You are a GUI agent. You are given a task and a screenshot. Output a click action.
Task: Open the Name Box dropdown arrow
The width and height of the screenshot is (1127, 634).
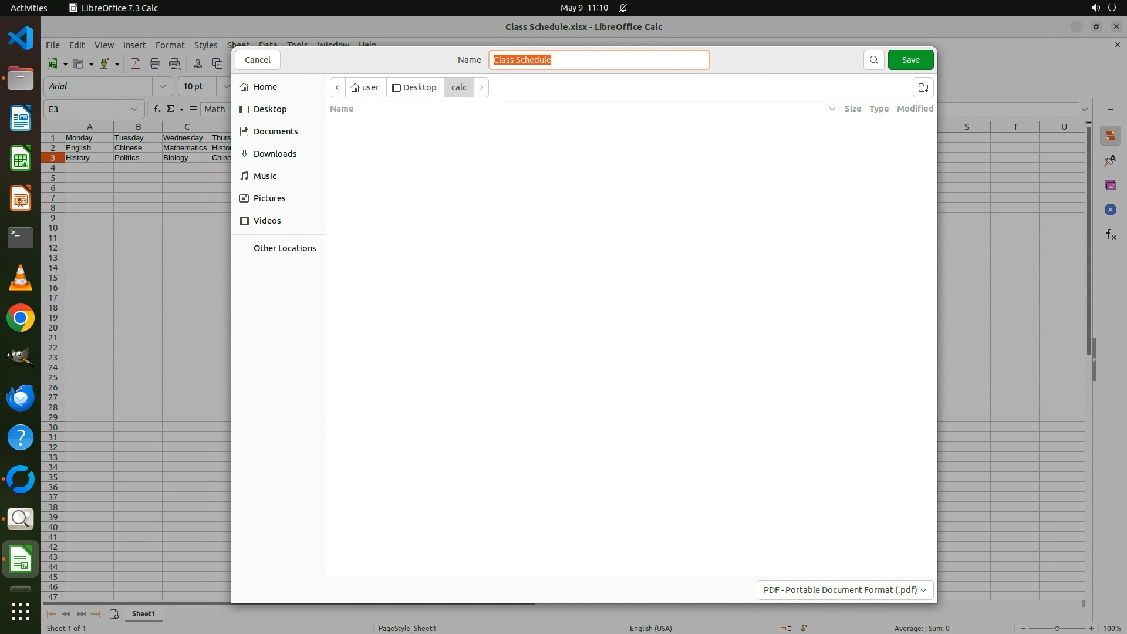coord(134,109)
